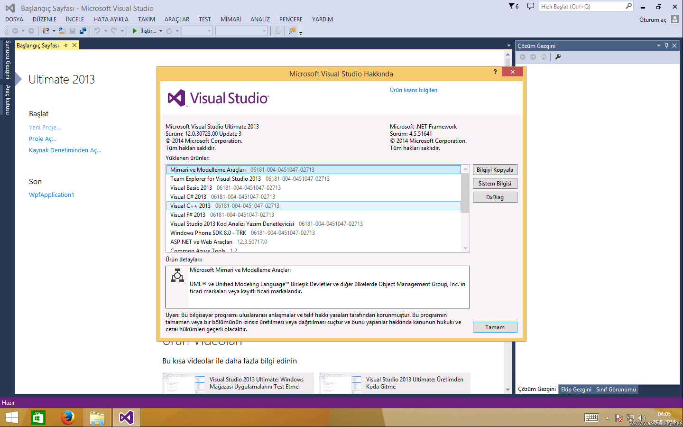Viewport: 683px width, 427px height.
Task: Select Windows Phone SDK 8.0 - TRK row
Action: click(313, 233)
